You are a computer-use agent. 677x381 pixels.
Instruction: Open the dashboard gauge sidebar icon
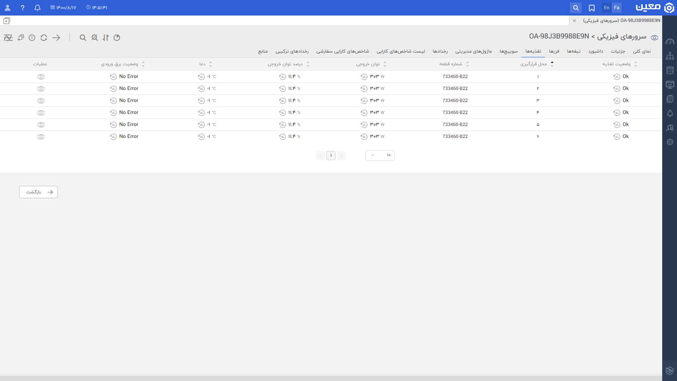(x=670, y=42)
